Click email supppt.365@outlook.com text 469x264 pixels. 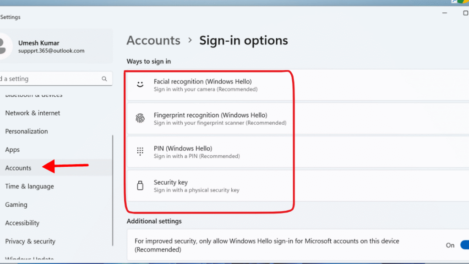tap(51, 50)
